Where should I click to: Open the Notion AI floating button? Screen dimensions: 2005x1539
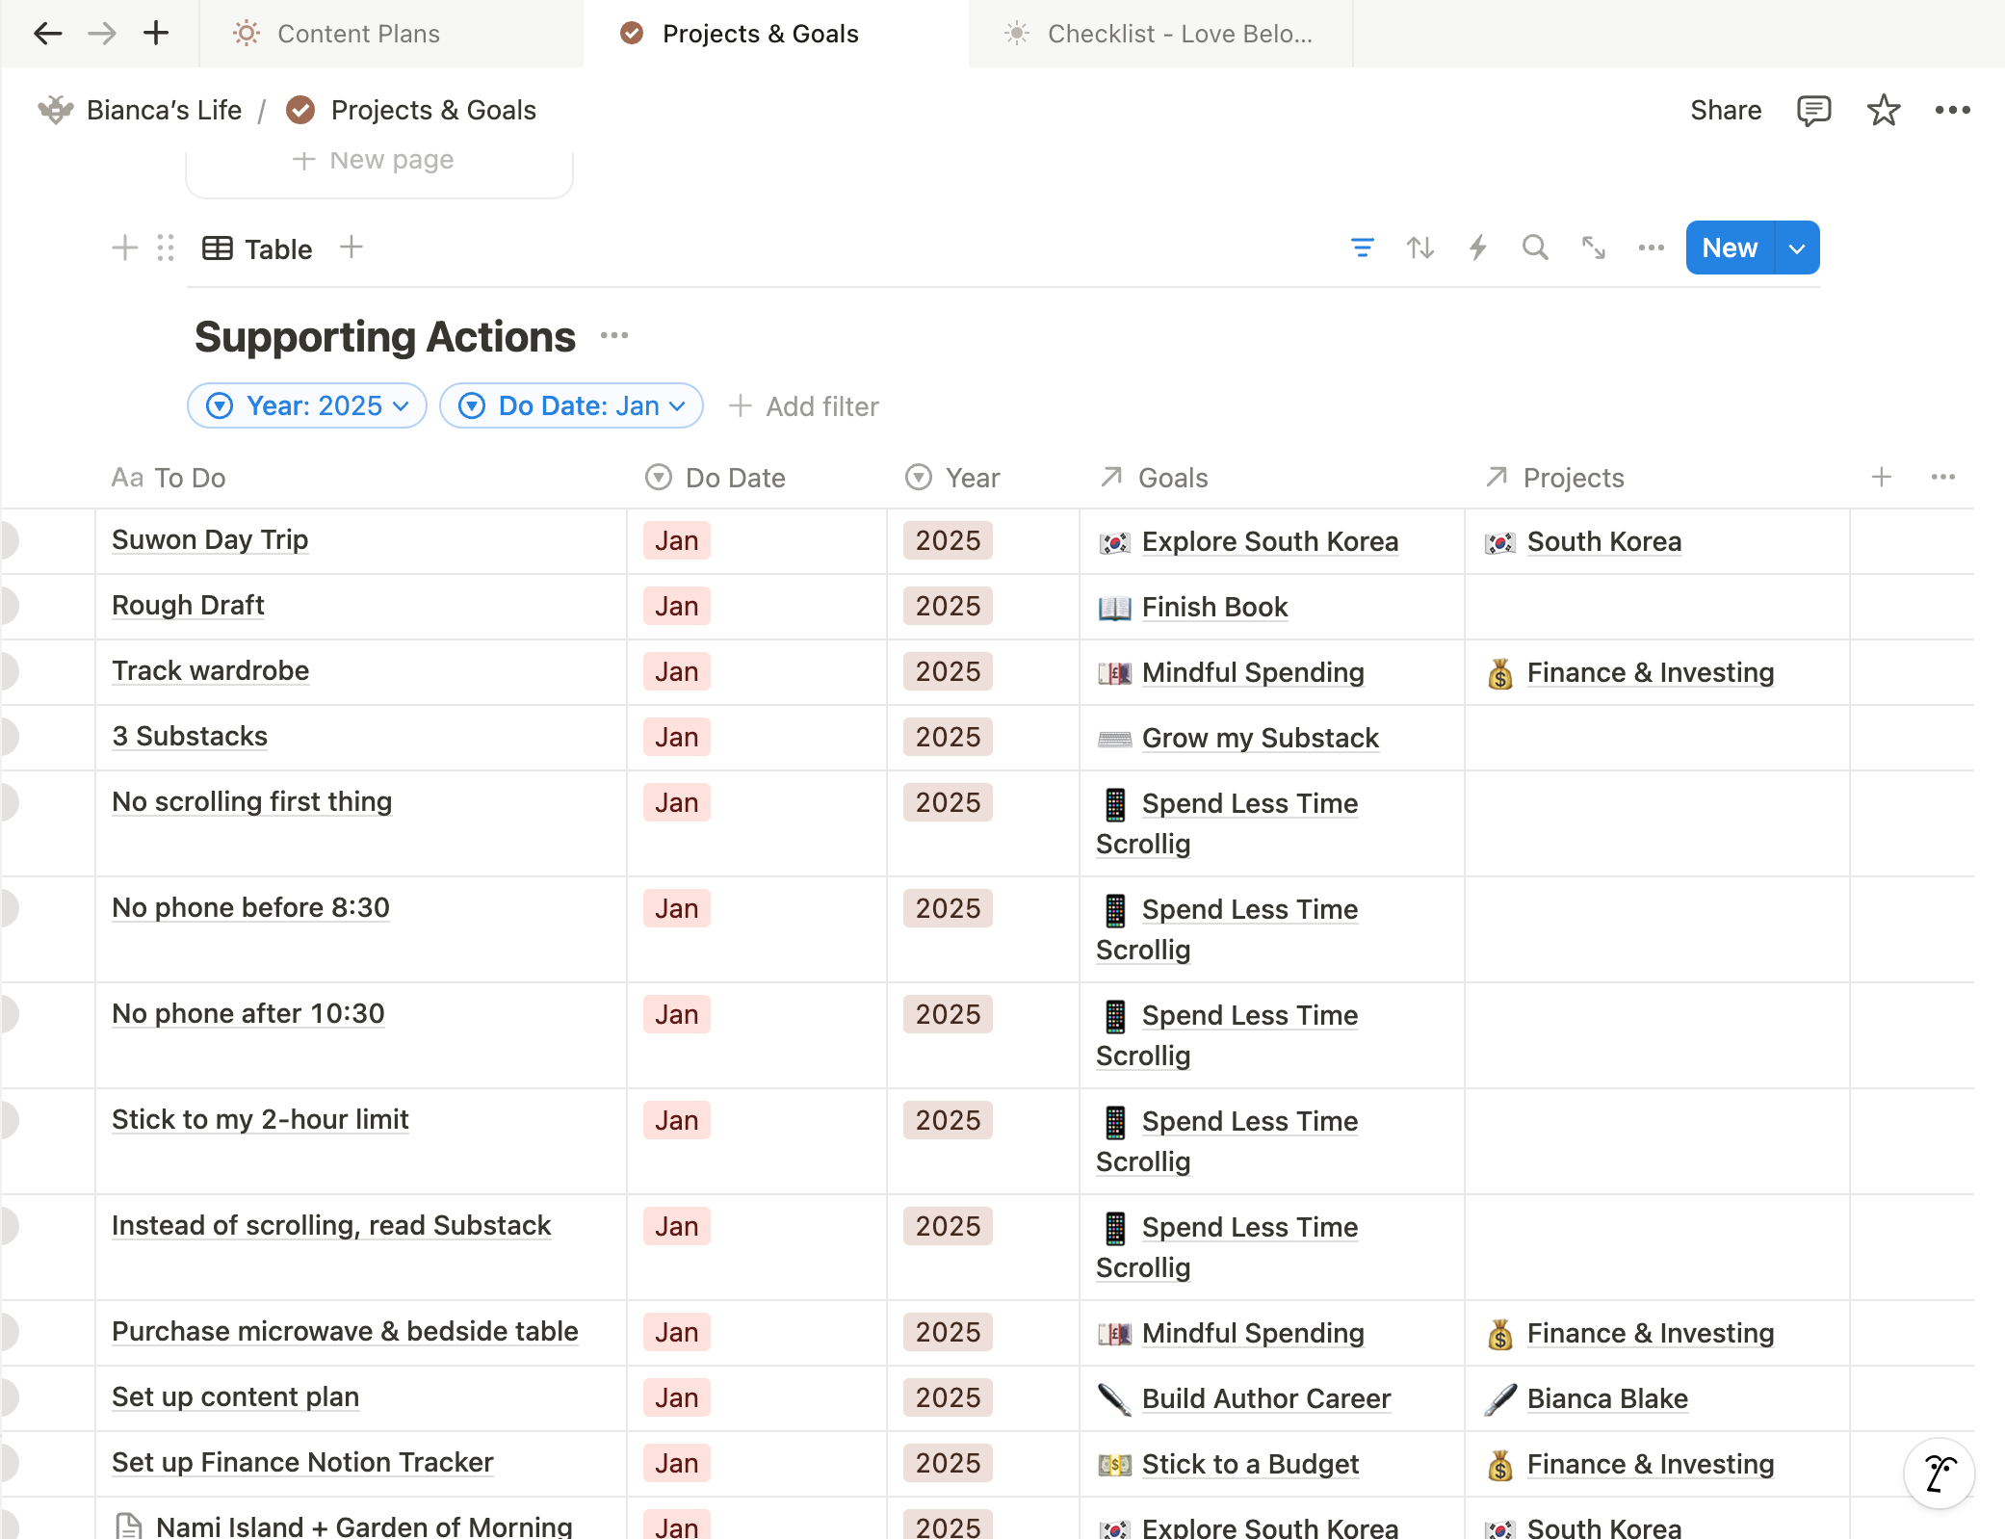[x=1939, y=1473]
